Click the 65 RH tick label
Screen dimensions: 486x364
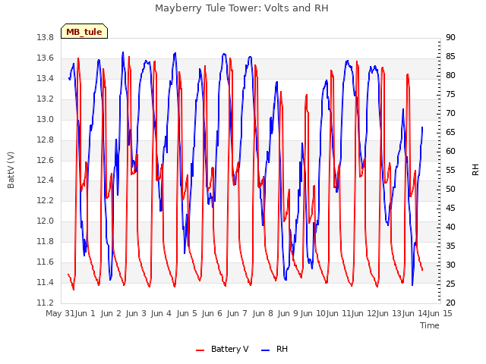click(450, 132)
